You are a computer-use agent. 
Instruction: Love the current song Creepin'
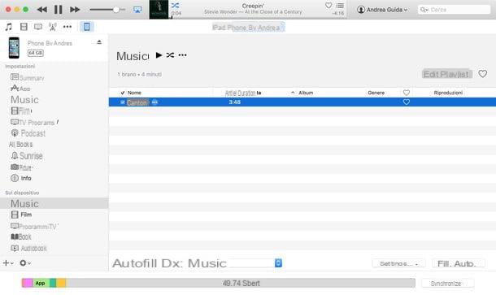click(328, 6)
